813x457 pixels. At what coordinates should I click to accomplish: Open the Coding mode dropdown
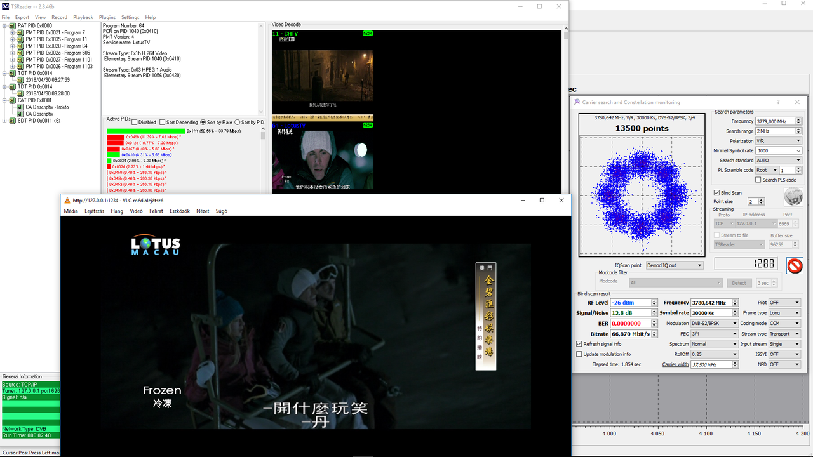(x=784, y=323)
